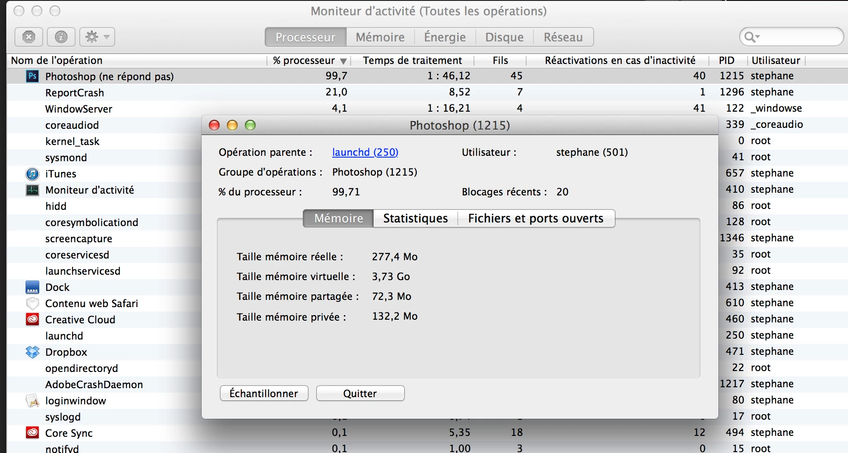The height and width of the screenshot is (453, 848).
Task: Click the loginwindow process icon
Action: tap(32, 400)
